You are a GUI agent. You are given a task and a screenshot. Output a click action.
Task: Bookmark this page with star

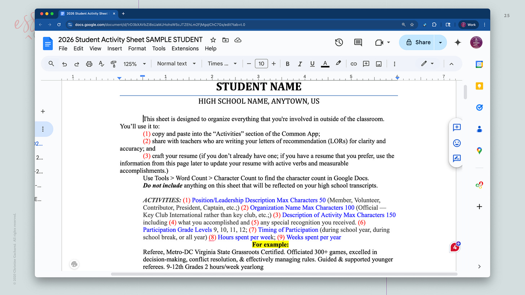(412, 24)
